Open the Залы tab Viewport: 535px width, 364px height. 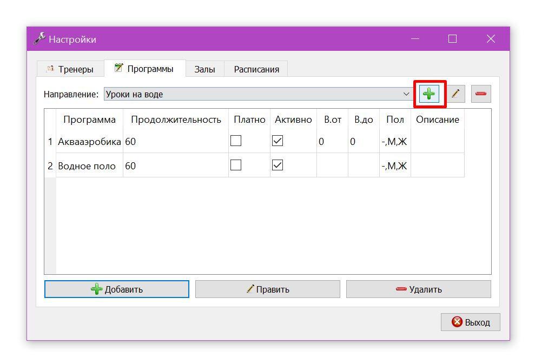coord(204,69)
